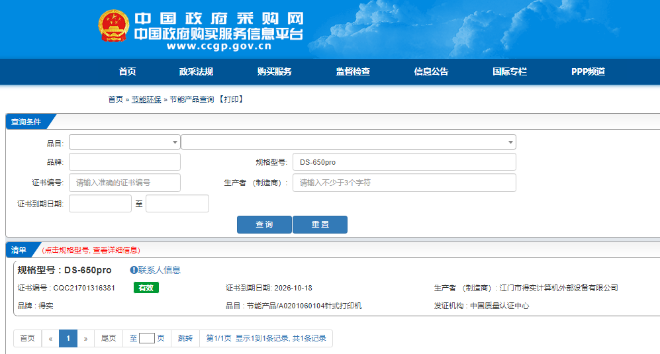Screen dimensions: 660x354
Task: Focus the 品牌 input field
Action: click(x=124, y=162)
